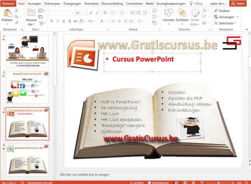
Task: Toggle italic formatting I
Action: (58, 21)
